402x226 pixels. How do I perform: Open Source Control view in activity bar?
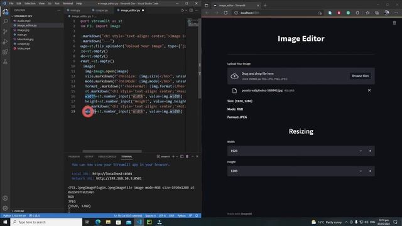click(x=5, y=31)
